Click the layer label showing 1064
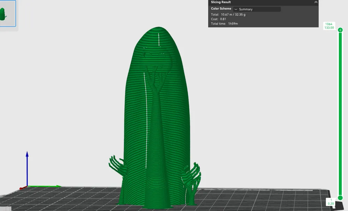This screenshot has width=348, height=211. [x=329, y=24]
